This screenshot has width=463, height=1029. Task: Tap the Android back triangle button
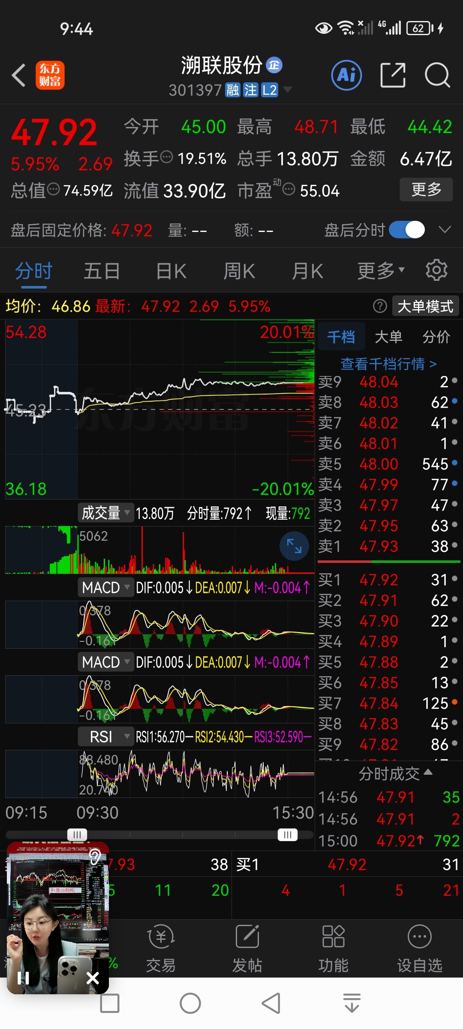point(271,1003)
